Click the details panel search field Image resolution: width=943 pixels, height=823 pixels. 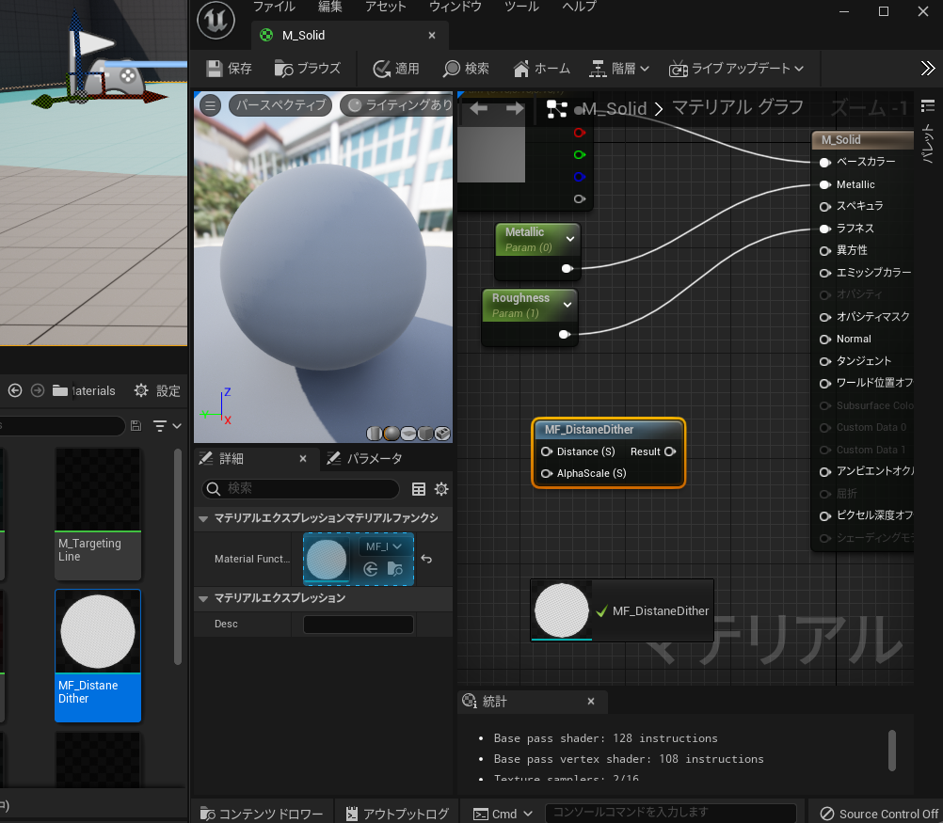(301, 489)
